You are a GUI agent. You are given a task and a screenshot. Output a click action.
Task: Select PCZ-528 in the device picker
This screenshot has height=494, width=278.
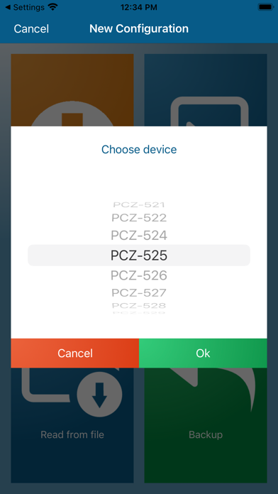139,305
